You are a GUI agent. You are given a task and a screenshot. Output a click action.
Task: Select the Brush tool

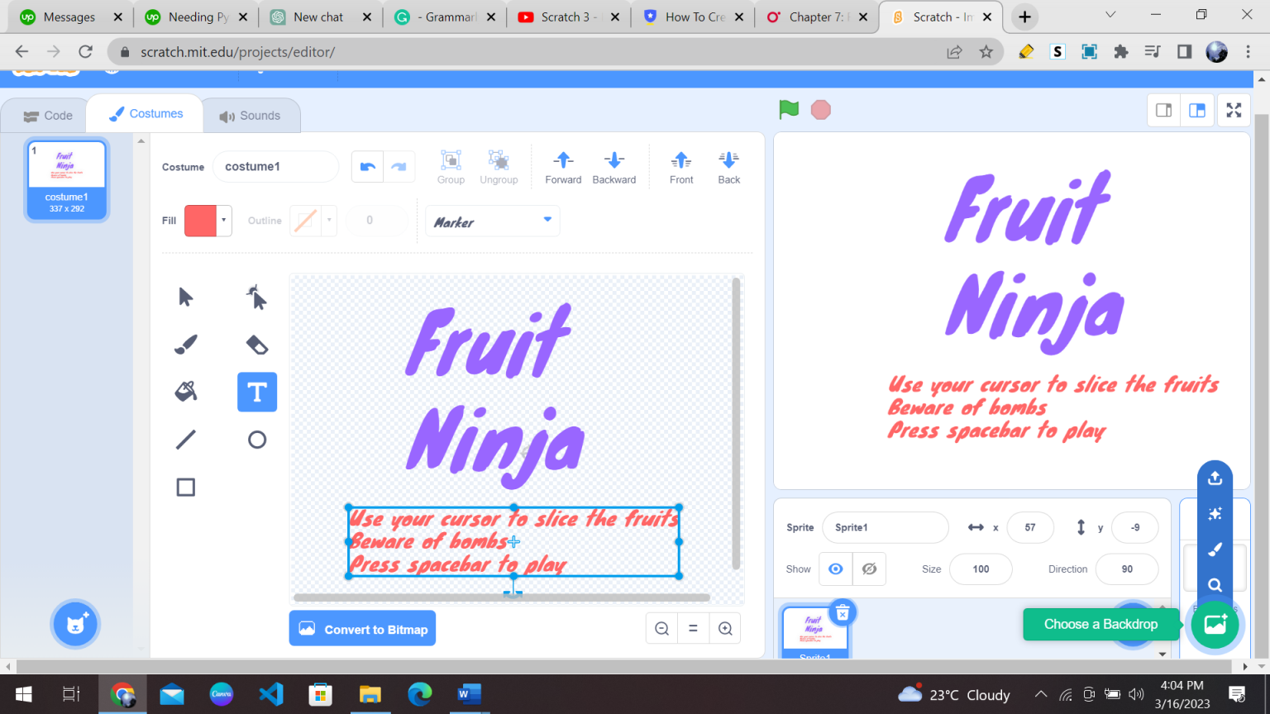[x=185, y=345]
